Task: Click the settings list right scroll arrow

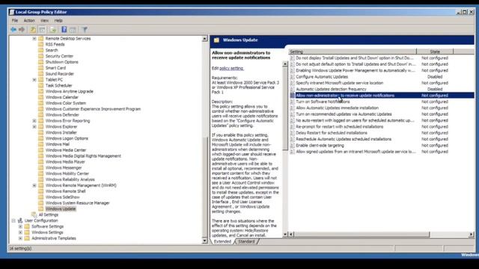Action: [x=472, y=234]
